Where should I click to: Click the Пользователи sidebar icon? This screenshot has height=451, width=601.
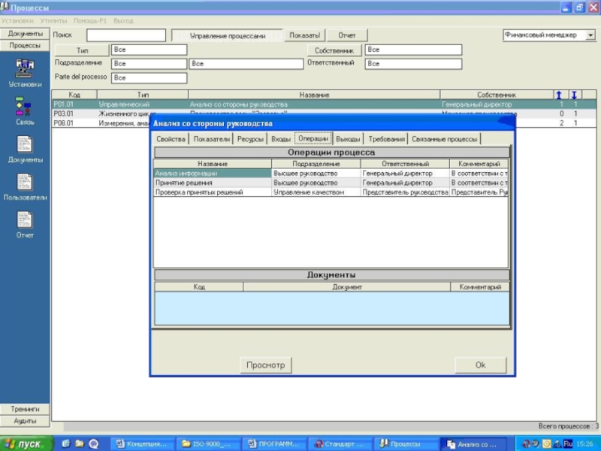pos(25,182)
